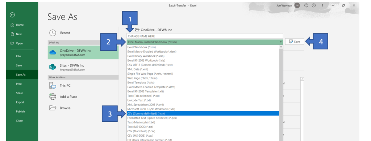Screen dimensions: 371x141
Task: Click Joe Wayman account name
Action: (285, 5)
